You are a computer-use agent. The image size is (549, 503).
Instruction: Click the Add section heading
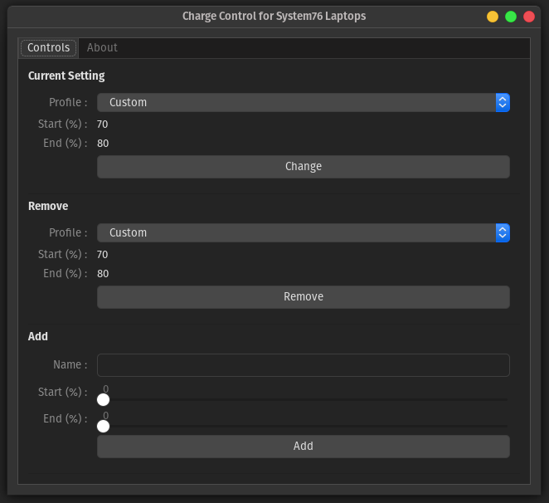click(x=38, y=336)
